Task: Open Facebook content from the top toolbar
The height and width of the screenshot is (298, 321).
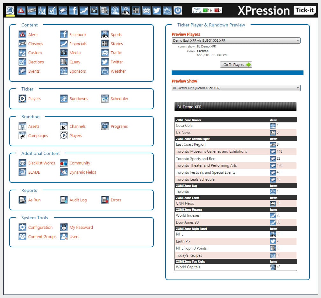Action: tap(73, 10)
